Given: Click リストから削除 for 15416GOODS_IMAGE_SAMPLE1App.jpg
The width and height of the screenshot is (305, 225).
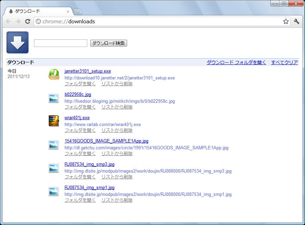Looking at the screenshot, I should [117, 154].
